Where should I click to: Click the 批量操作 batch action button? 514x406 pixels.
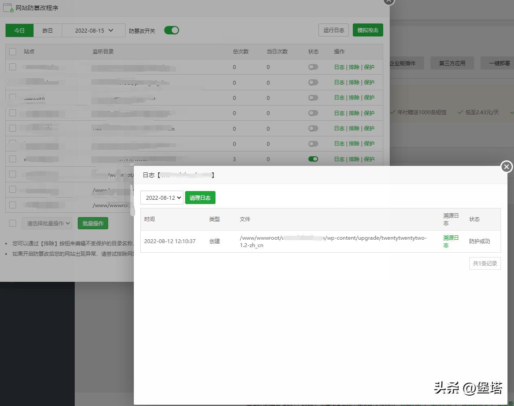pyautogui.click(x=93, y=223)
